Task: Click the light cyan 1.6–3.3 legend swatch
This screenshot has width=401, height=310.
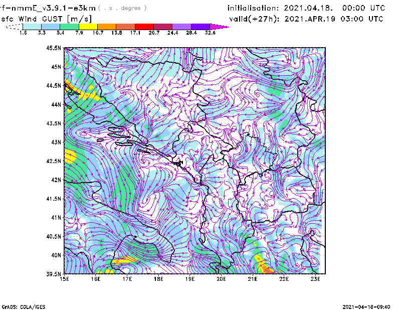Action: 32,27
